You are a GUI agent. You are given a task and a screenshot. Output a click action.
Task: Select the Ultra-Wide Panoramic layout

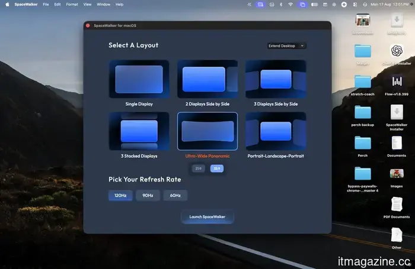207,131
